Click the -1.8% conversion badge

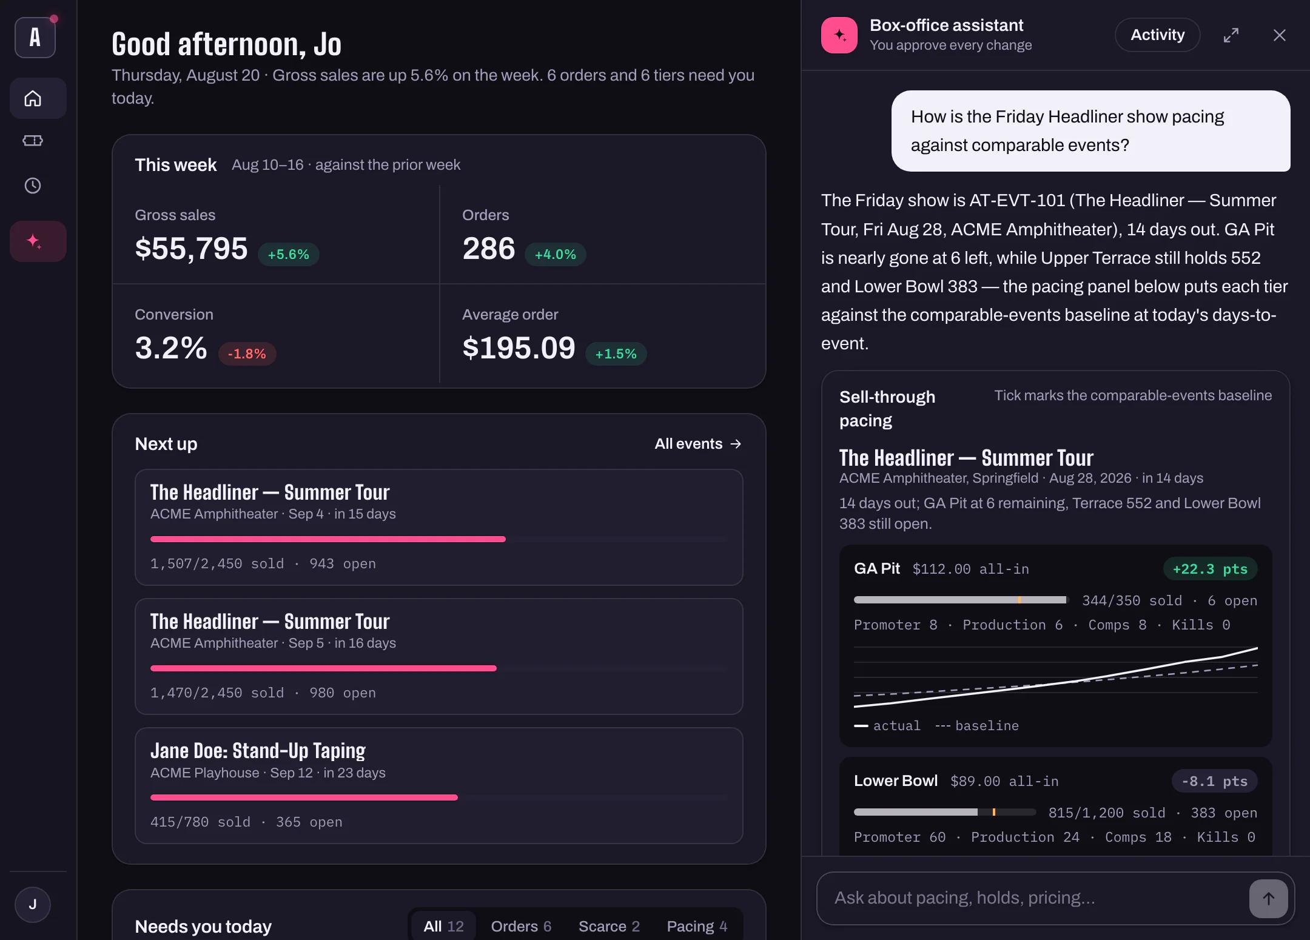[247, 354]
